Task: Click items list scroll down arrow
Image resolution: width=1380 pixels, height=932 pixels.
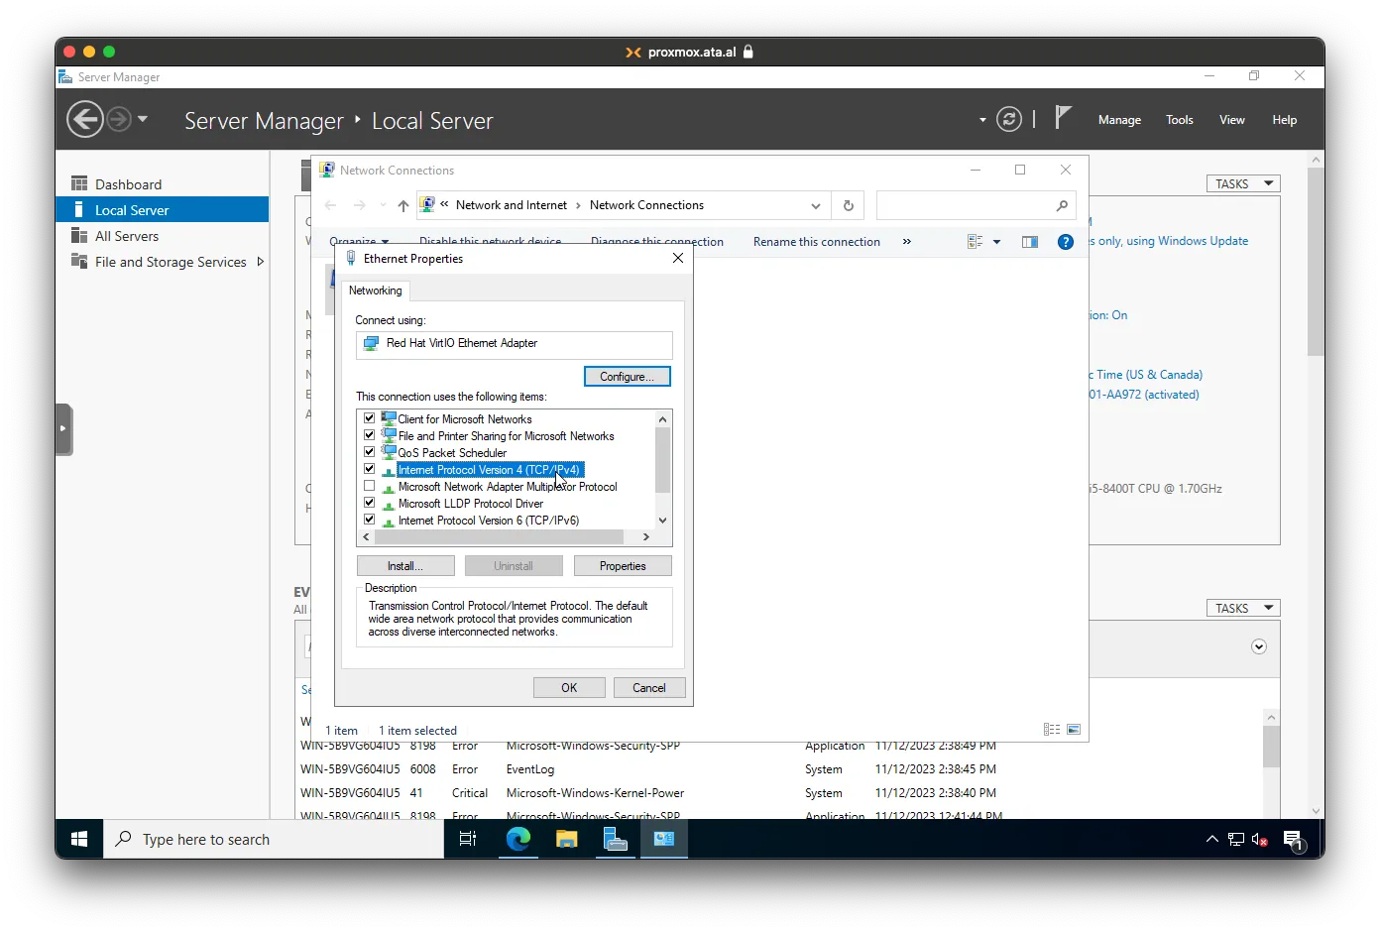Action: [663, 521]
